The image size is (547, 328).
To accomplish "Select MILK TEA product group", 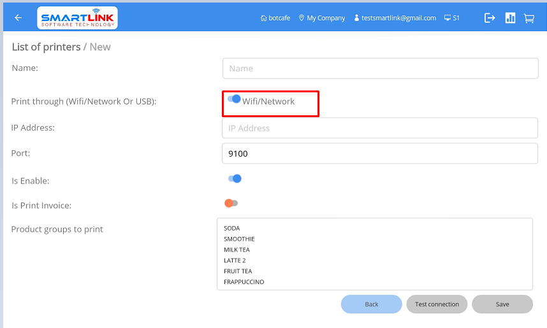I will (x=237, y=250).
